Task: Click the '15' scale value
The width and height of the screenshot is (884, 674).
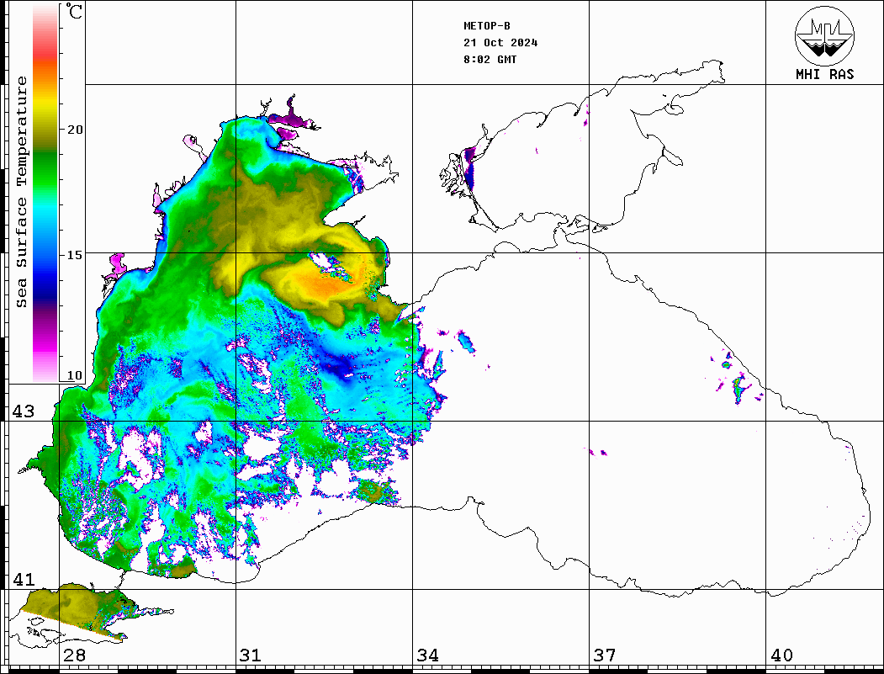Action: point(74,255)
